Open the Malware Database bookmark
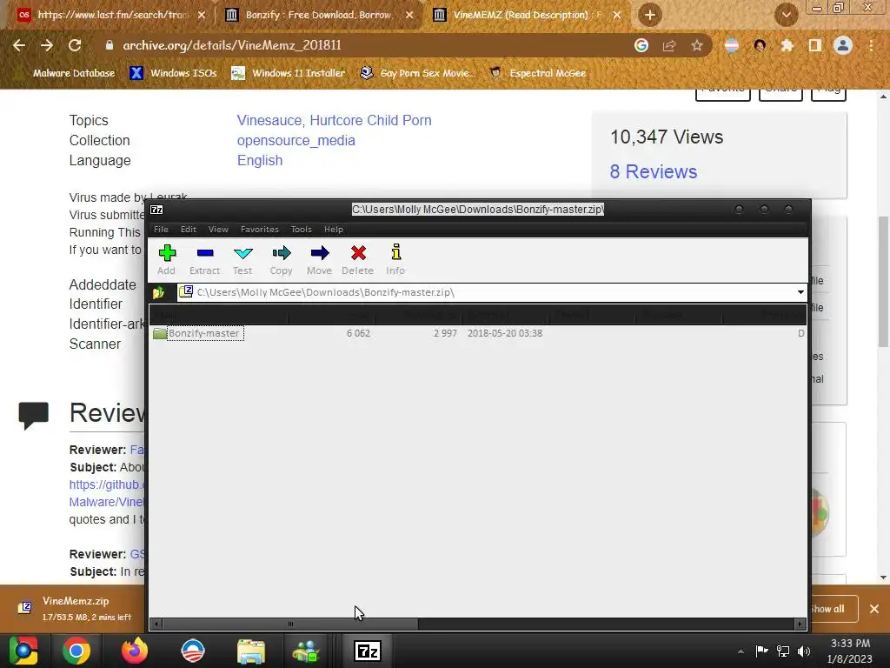The width and height of the screenshot is (890, 668). point(66,73)
